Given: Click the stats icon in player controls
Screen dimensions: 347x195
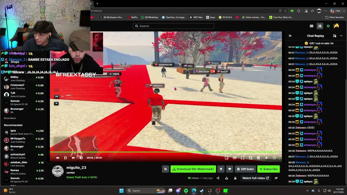Looking at the screenshot, I should (258, 158).
